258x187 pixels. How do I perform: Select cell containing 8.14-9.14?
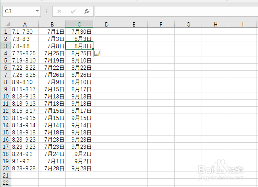click(x=25, y=125)
